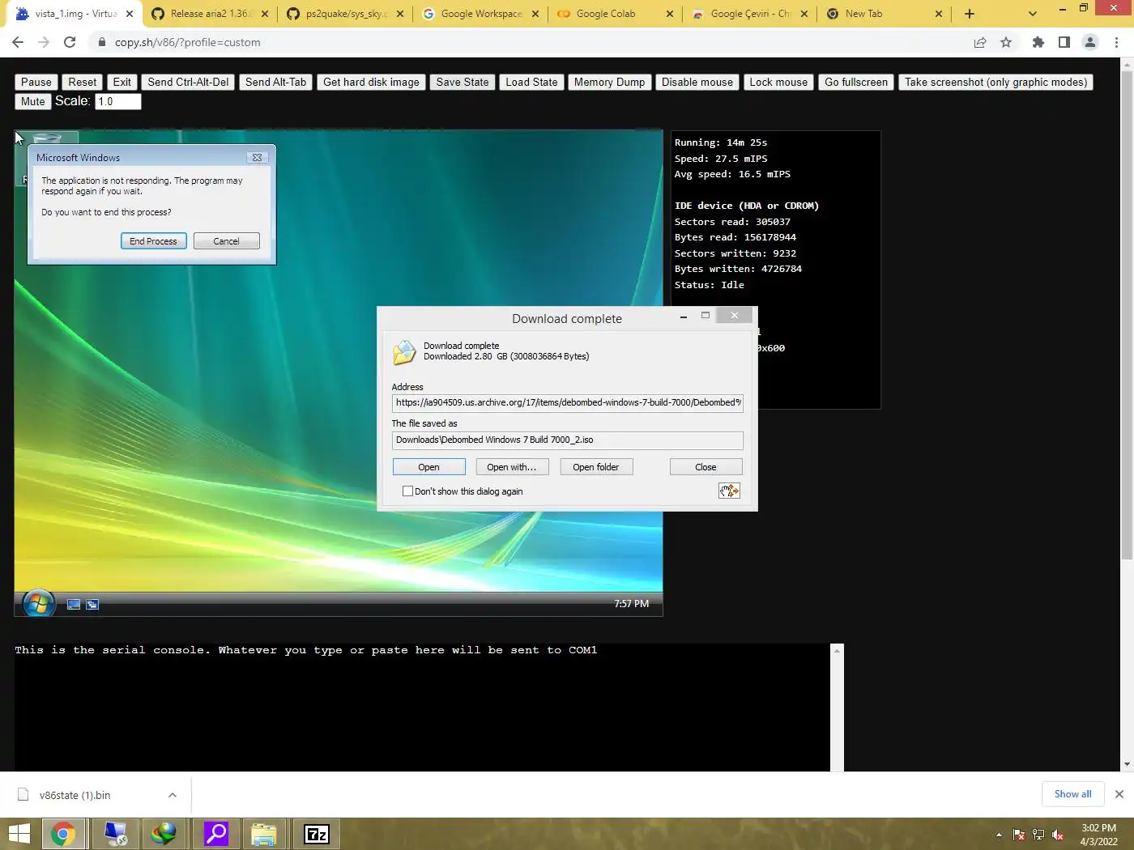The height and width of the screenshot is (850, 1134).
Task: Switch to Release aria2 browser tab
Action: coord(209,14)
